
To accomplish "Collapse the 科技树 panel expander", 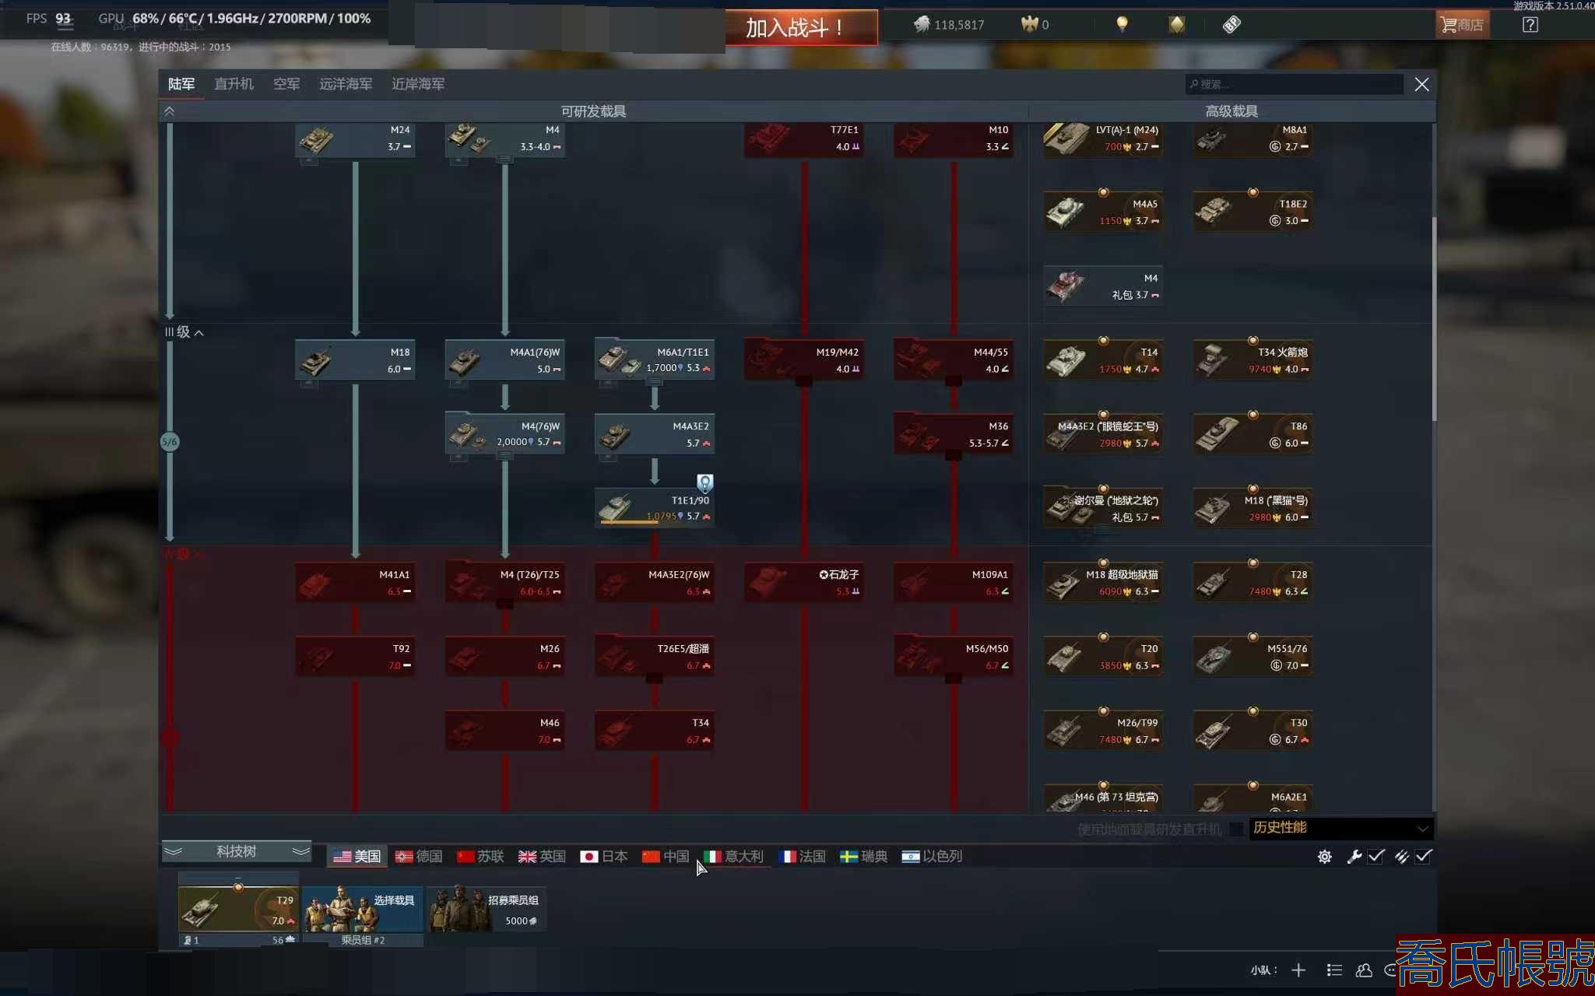I will point(236,851).
